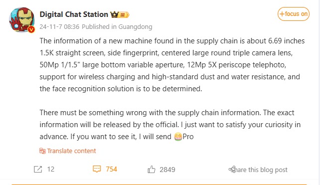Open reposts via the 12 count

51,169
